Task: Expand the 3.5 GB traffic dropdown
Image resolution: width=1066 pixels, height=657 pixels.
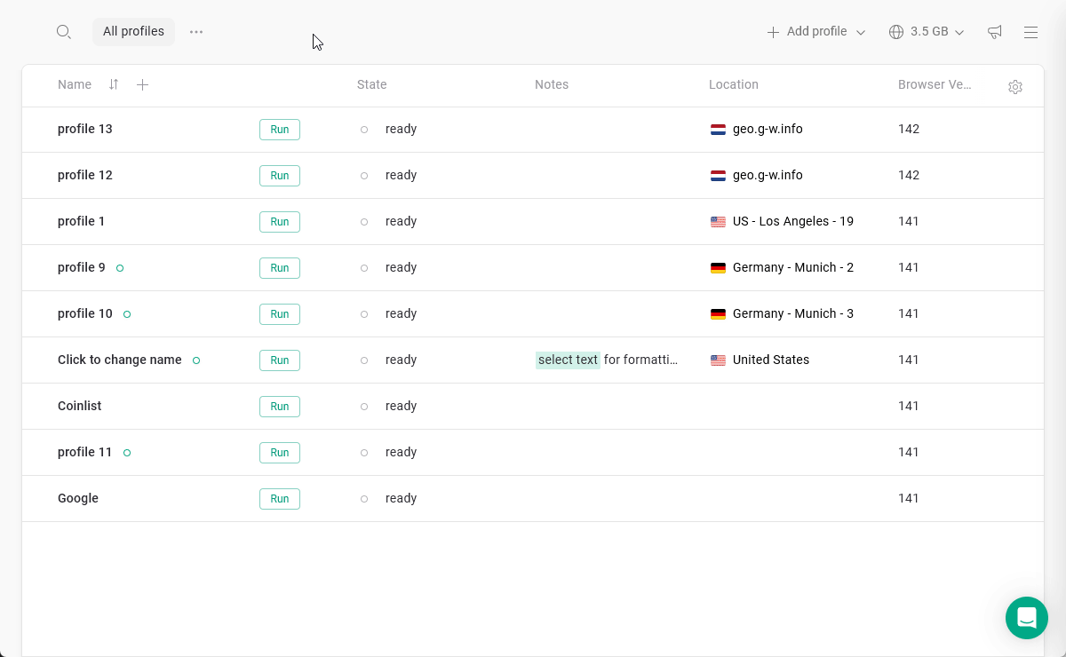Action: point(959,33)
